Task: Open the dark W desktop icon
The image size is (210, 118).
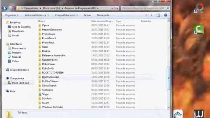Action: tap(199, 114)
